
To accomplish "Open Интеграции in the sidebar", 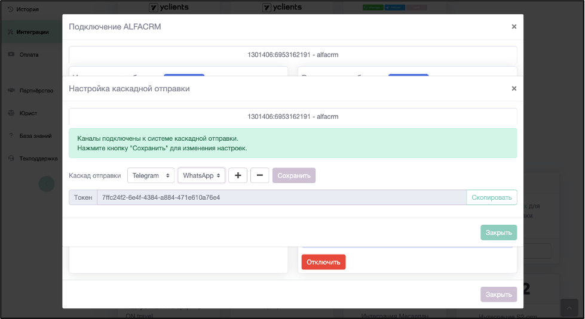I will (x=32, y=32).
